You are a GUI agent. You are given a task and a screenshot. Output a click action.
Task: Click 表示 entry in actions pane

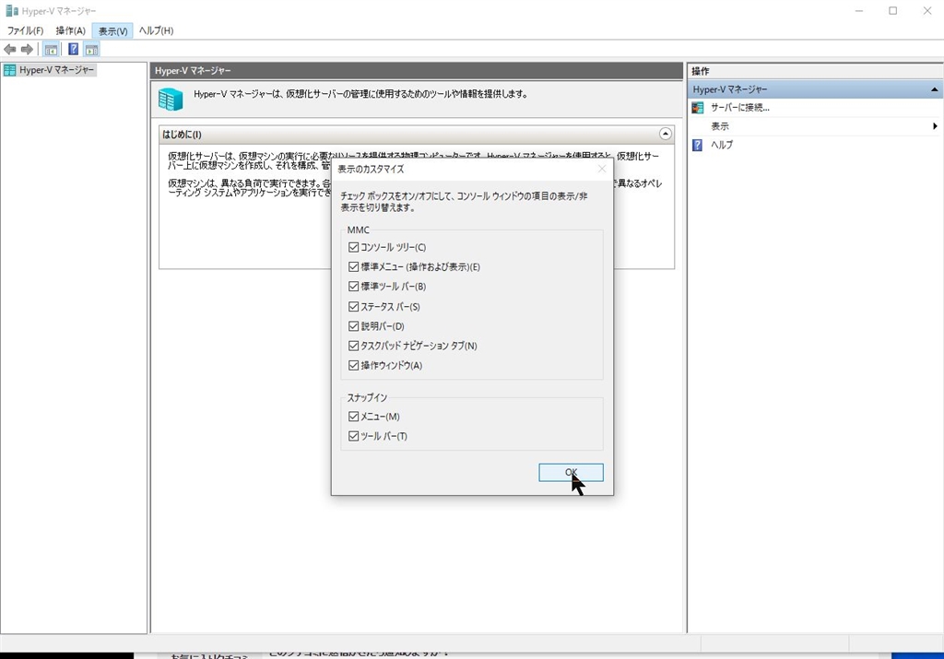(719, 126)
